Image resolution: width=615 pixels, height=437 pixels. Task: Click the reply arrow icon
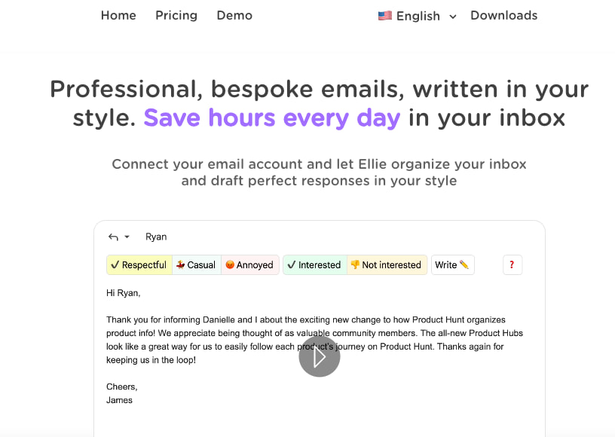tap(112, 237)
